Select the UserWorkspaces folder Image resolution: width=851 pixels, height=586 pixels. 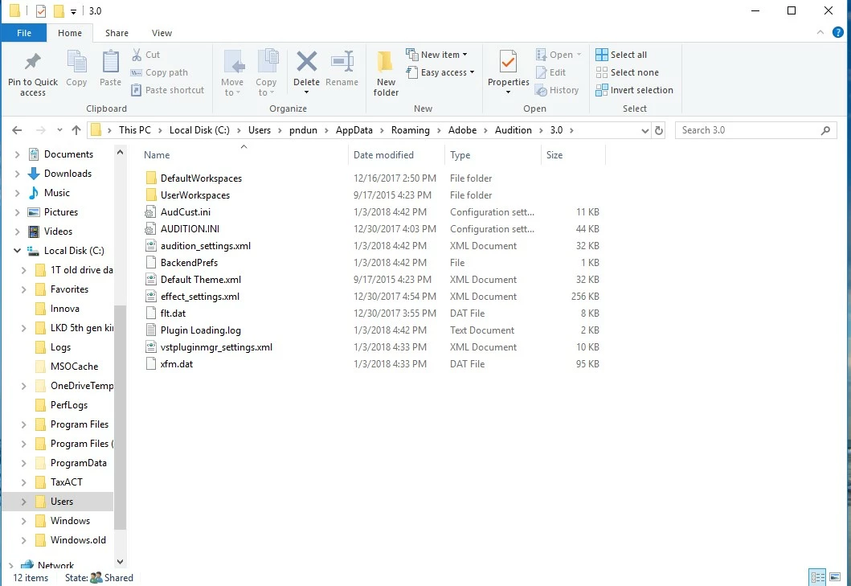pyautogui.click(x=195, y=195)
